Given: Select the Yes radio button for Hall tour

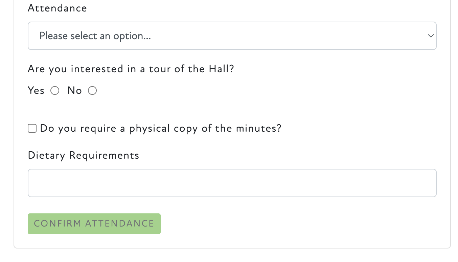Looking at the screenshot, I should (x=55, y=90).
